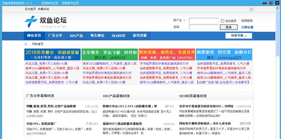Viewport: 281px width, 139px height.
Task: Open post 日结CPS，找渠道推广
Action: [42, 124]
